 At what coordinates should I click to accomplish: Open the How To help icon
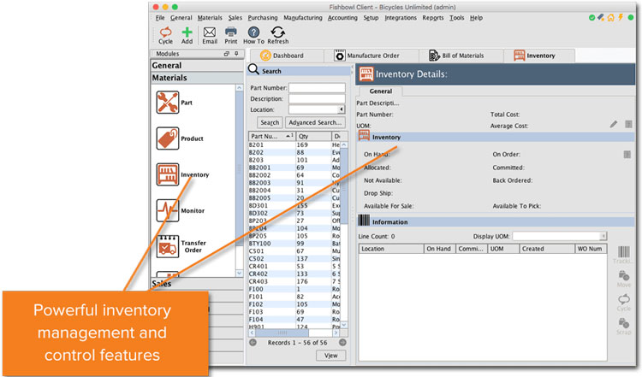coord(254,35)
